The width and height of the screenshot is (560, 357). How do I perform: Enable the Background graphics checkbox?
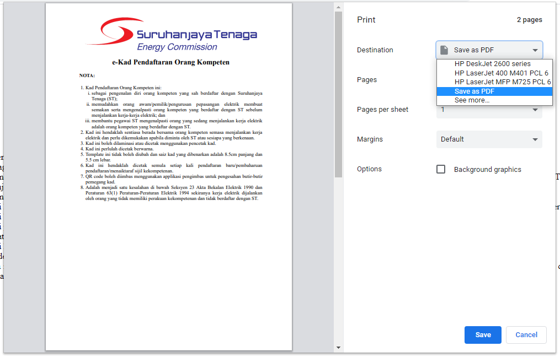coord(441,169)
